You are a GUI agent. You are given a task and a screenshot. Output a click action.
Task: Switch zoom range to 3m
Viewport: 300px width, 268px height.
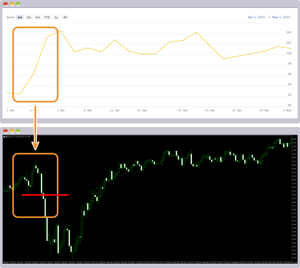[x=29, y=17]
